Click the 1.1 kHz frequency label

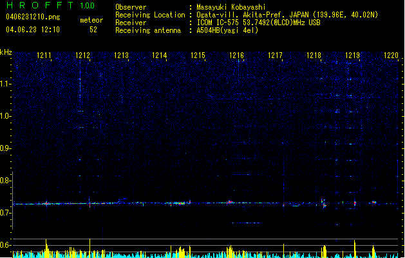coord(5,84)
